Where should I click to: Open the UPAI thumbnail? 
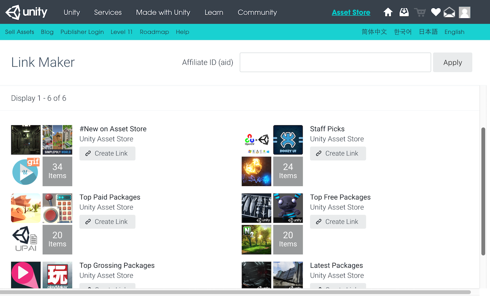pyautogui.click(x=26, y=239)
